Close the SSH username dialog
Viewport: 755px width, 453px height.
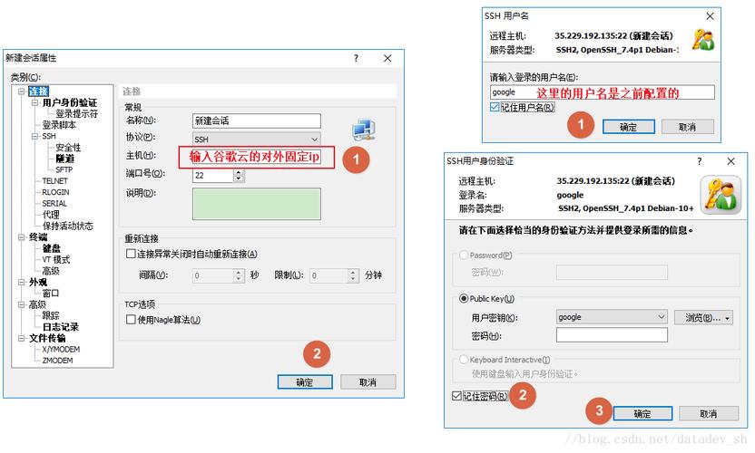(x=710, y=16)
